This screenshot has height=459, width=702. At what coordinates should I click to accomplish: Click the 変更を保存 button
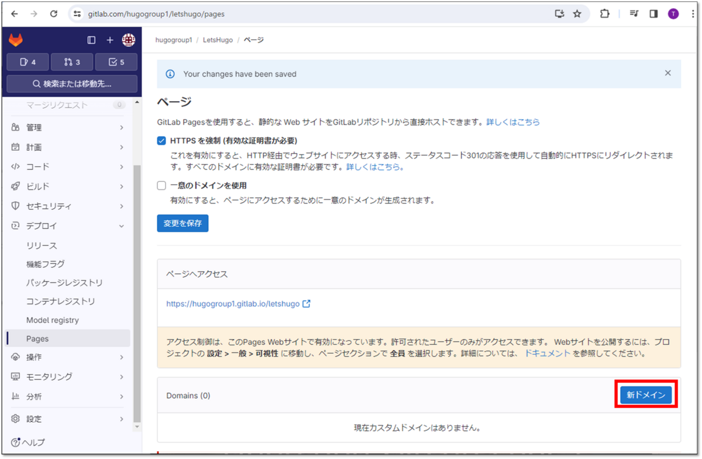(x=183, y=223)
